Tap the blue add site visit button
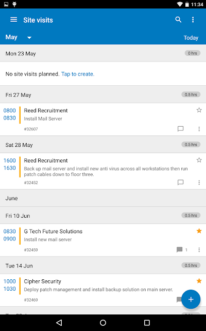 click(x=191, y=299)
